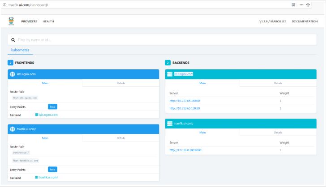Image resolution: width=327 pixels, height=187 pixels.
Task: Open server link http://10.233.65.159:80
Action: click(x=185, y=108)
